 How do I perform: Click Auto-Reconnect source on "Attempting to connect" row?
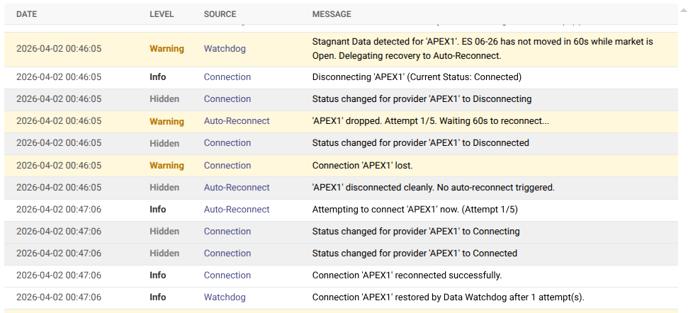coord(237,210)
